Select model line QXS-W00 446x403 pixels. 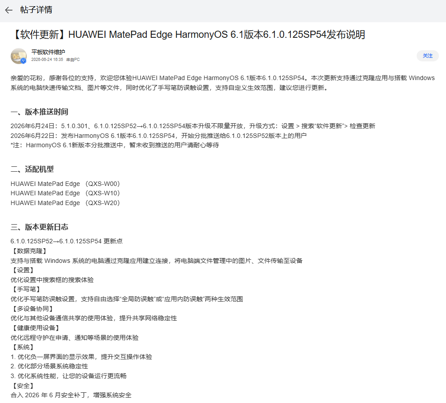(65, 184)
